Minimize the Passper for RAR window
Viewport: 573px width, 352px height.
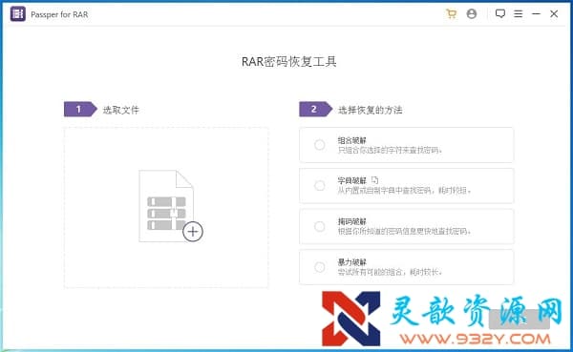coord(536,14)
